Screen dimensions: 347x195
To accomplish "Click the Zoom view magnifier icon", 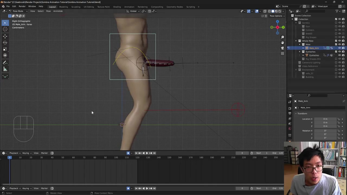I will 282,37.
